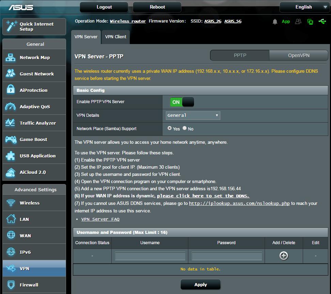Screen dimensions: 331x294
Task: Click the ASUS_5G SSID link
Action: pyautogui.click(x=233, y=21)
